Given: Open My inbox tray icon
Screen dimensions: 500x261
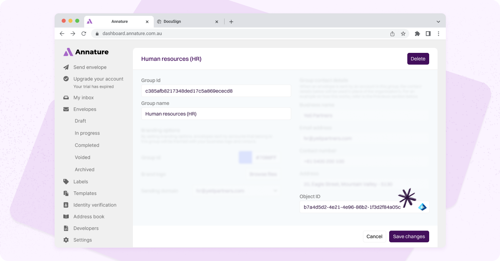Looking at the screenshot, I should click(x=66, y=98).
